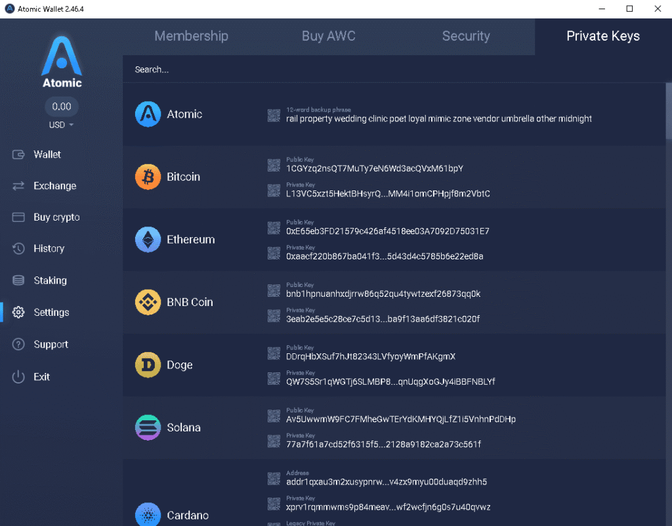Open the Staking page in sidebar
This screenshot has height=526, width=672.
pos(50,280)
